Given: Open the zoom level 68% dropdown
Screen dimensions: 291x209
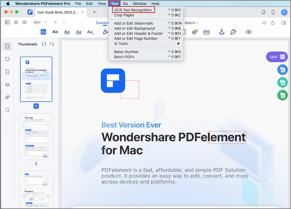Looking at the screenshot, I should (x=40, y=22).
